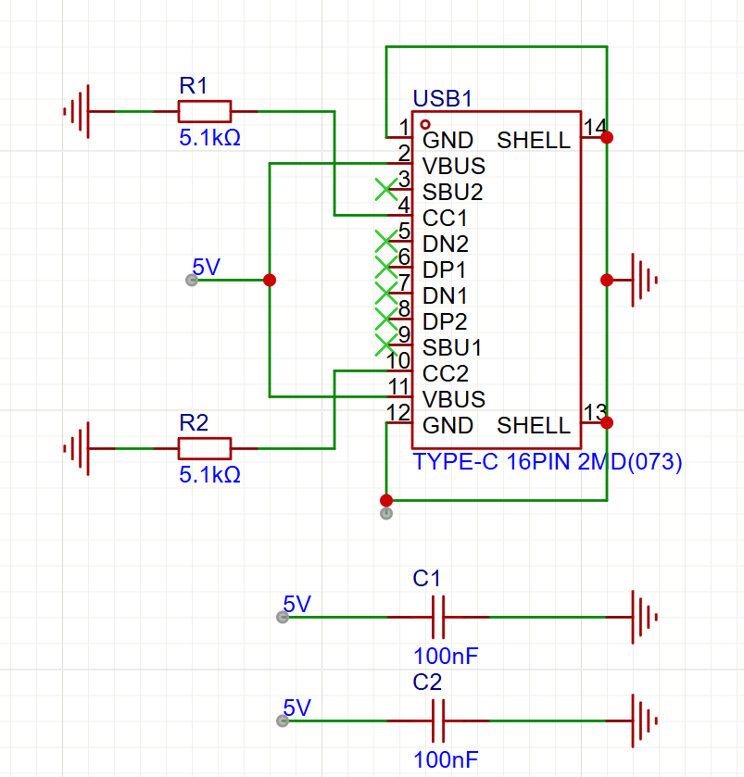This screenshot has width=744, height=777.
Task: Click the junction dot on the 5V wire
Action: pos(269,279)
